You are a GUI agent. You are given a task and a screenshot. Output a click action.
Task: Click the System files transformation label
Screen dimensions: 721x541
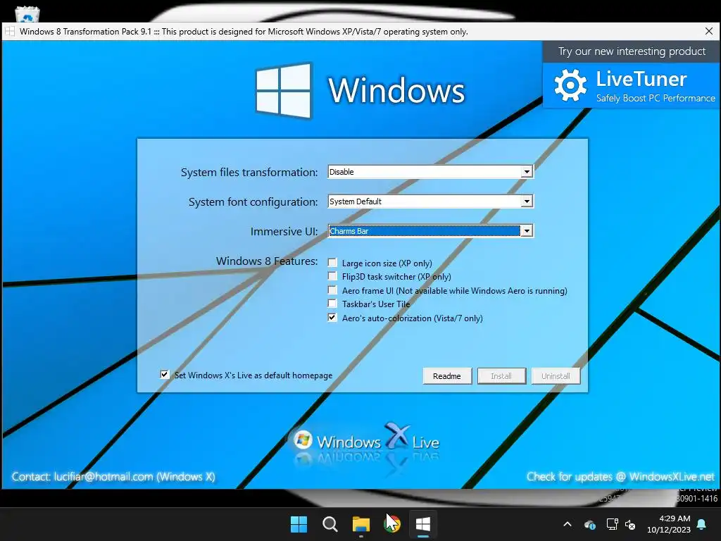coord(249,172)
